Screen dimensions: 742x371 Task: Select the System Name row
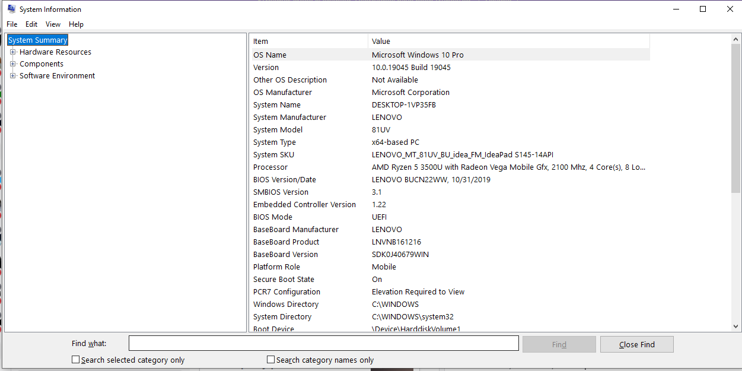point(450,104)
